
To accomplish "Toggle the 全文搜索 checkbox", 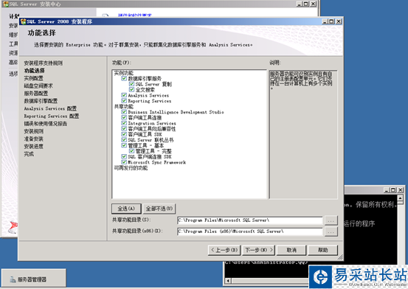I will click(x=131, y=89).
